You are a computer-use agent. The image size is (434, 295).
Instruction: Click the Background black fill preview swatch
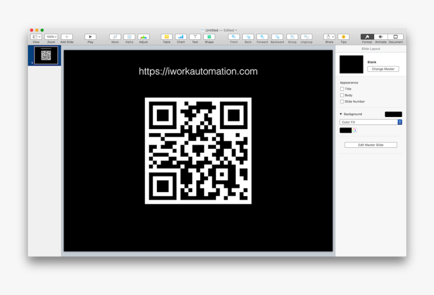[393, 114]
